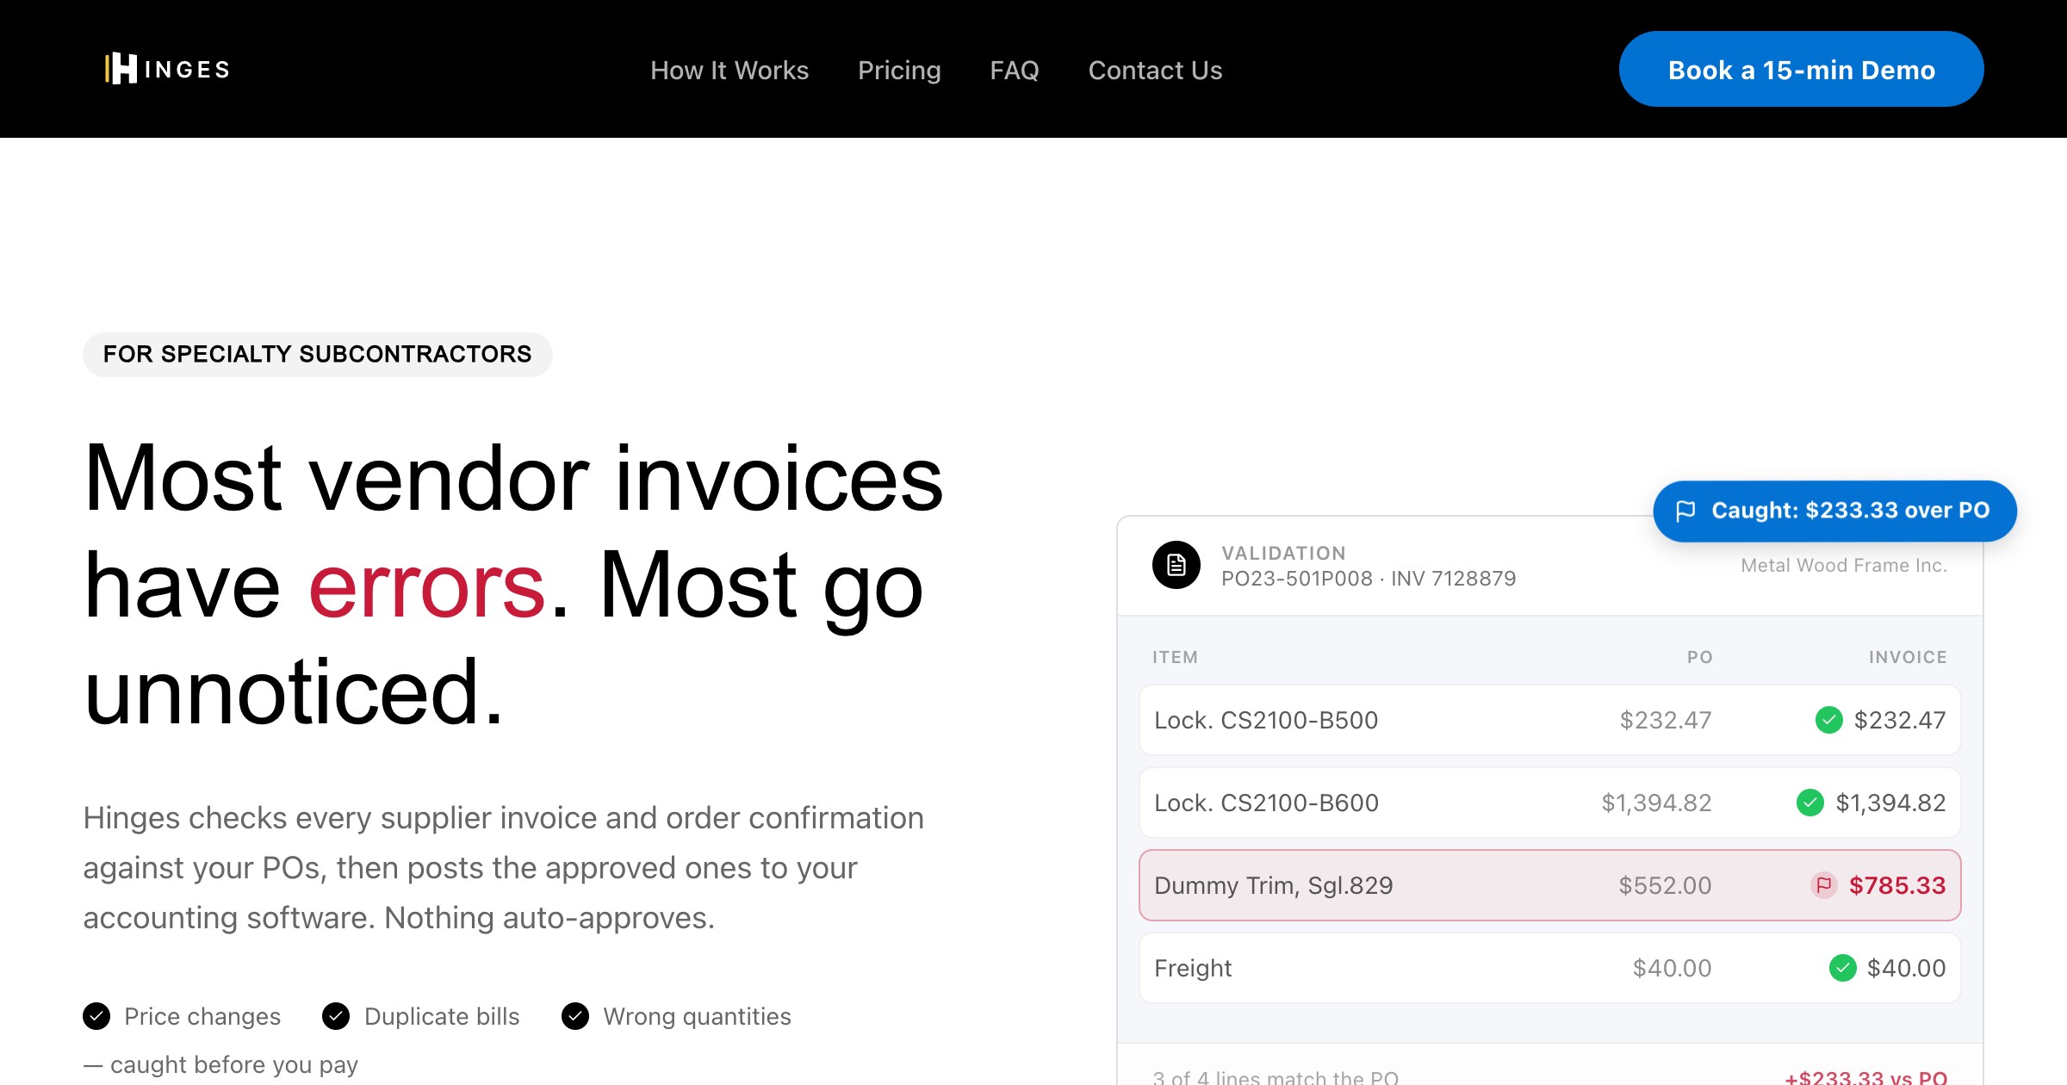Click the flag icon in Caught badge

pyautogui.click(x=1685, y=511)
